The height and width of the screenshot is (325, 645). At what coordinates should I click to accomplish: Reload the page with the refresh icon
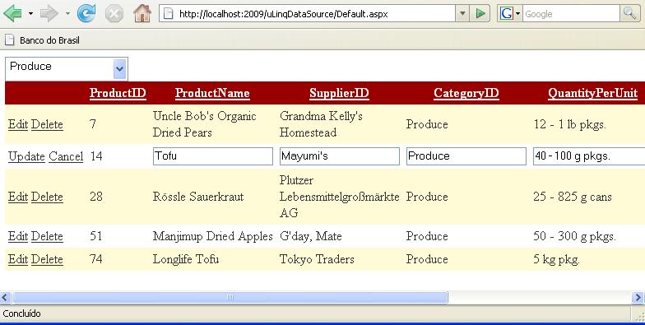coord(86,13)
